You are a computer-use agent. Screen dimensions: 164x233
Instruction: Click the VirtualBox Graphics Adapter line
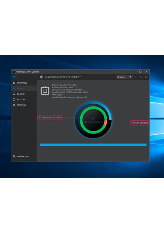tap(69, 97)
